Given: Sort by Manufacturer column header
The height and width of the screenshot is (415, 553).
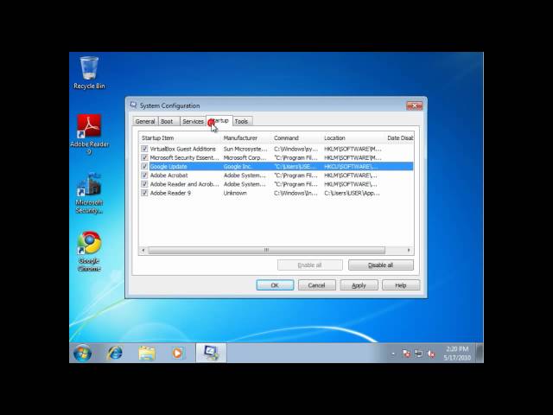Looking at the screenshot, I should pos(246,138).
